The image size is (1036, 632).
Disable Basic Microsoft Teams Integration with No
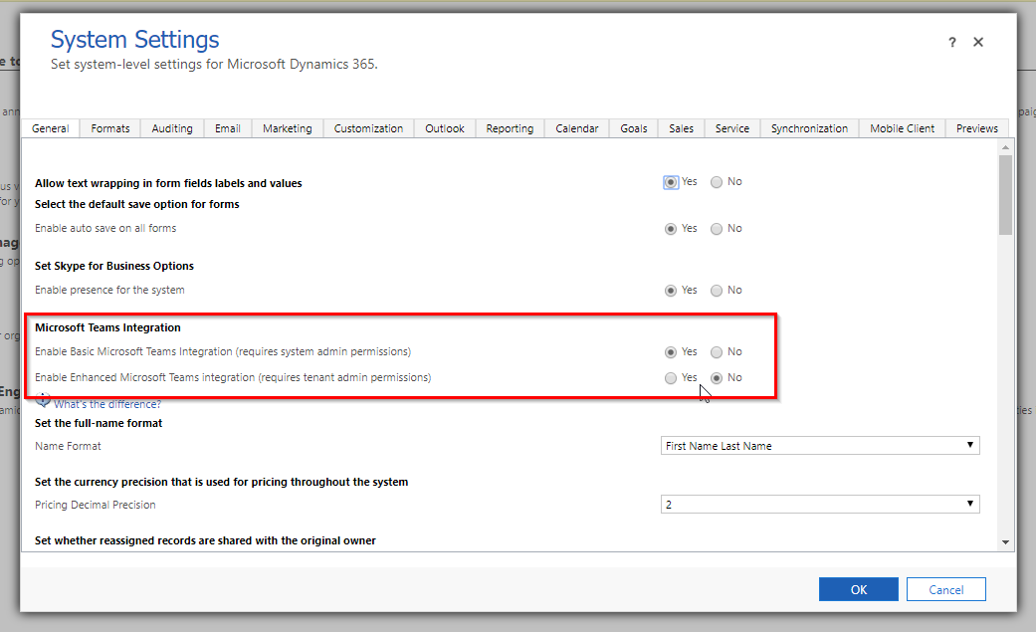pyautogui.click(x=717, y=352)
